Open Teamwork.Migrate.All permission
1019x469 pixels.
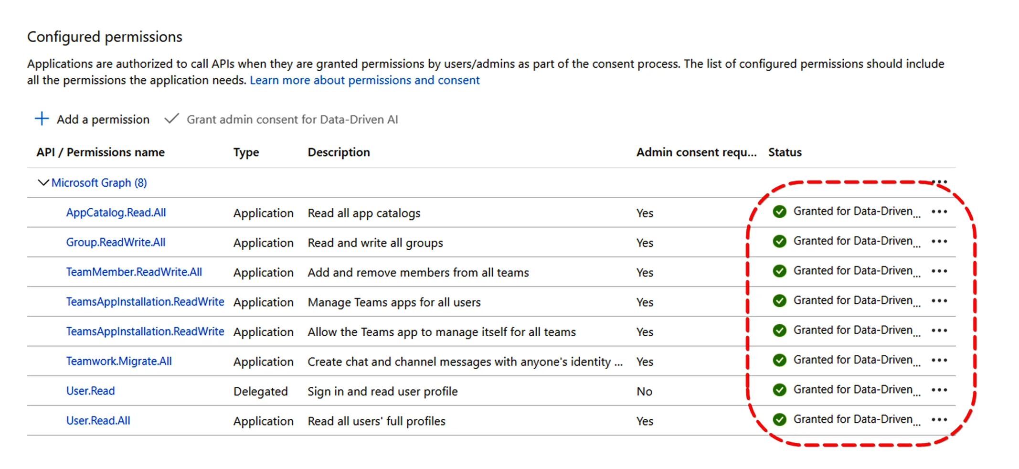(x=119, y=361)
